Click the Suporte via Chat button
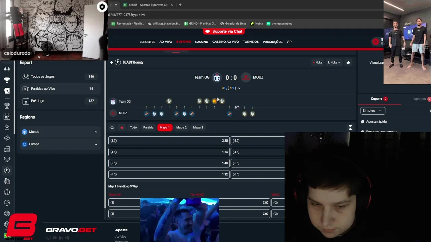The width and height of the screenshot is (431, 242). point(224,31)
